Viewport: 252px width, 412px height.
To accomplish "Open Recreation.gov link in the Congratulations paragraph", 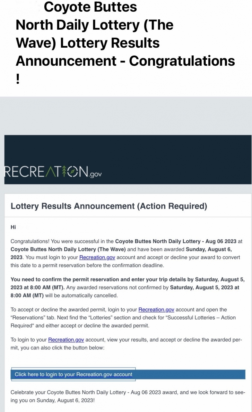I will [97, 257].
